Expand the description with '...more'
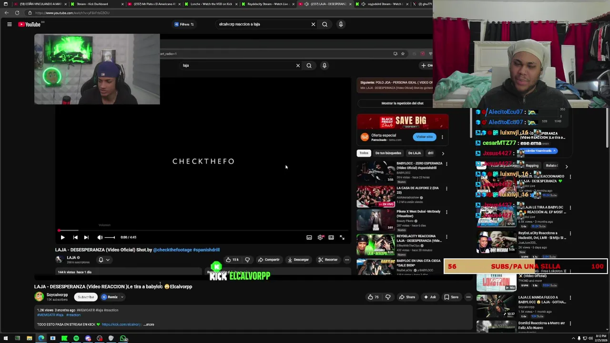 pos(149,324)
